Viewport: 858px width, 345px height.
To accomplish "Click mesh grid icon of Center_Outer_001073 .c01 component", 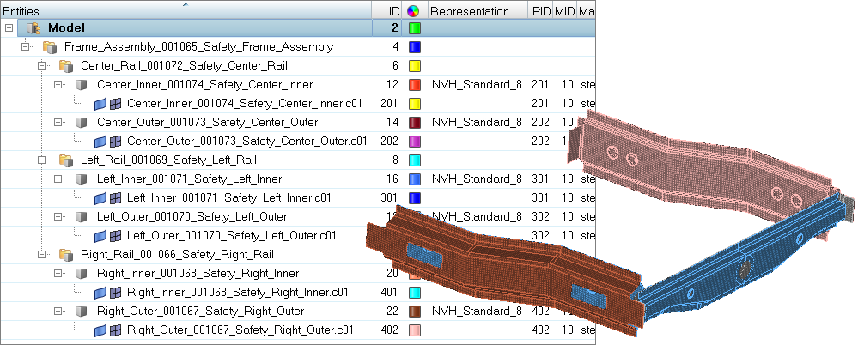I will (115, 142).
